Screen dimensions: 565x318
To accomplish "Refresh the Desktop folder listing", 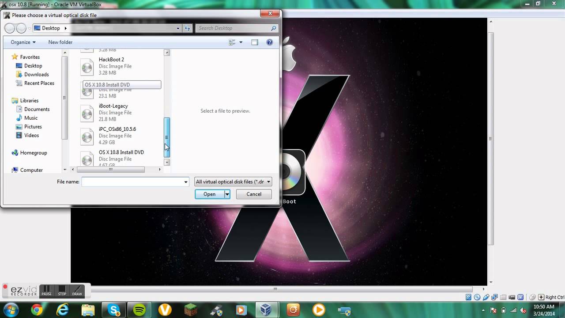I will click(x=187, y=28).
